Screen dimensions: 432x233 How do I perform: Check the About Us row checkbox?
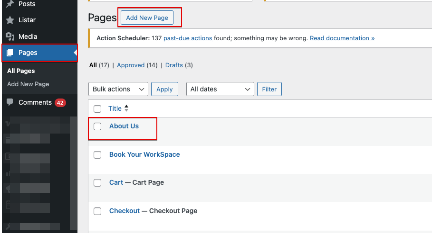tap(97, 126)
